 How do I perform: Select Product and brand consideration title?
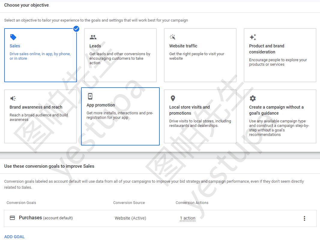[267, 49]
